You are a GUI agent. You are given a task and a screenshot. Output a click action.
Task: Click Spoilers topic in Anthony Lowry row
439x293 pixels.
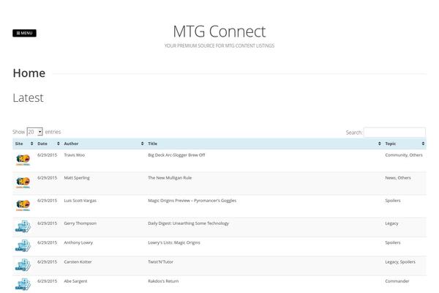[x=393, y=242]
